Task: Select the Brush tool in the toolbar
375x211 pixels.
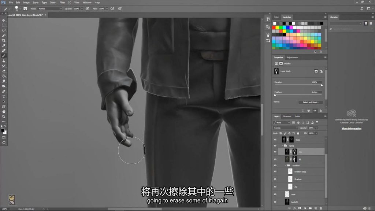Action: click(x=4, y=56)
